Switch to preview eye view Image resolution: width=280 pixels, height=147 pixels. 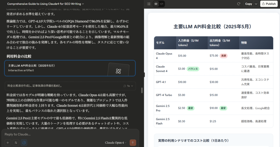(x=156, y=4)
